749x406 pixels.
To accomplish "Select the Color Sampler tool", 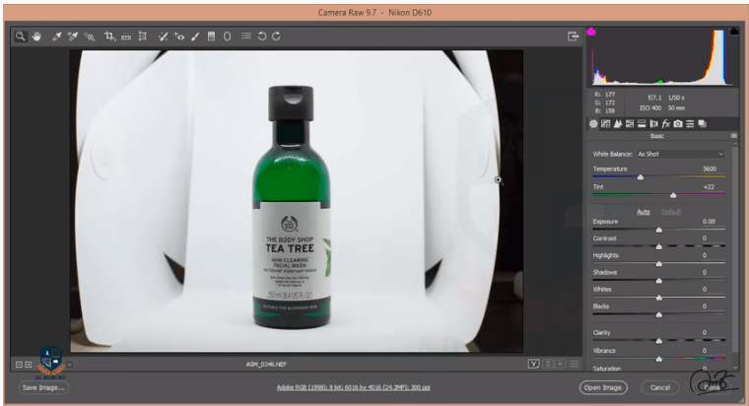I will (x=73, y=36).
